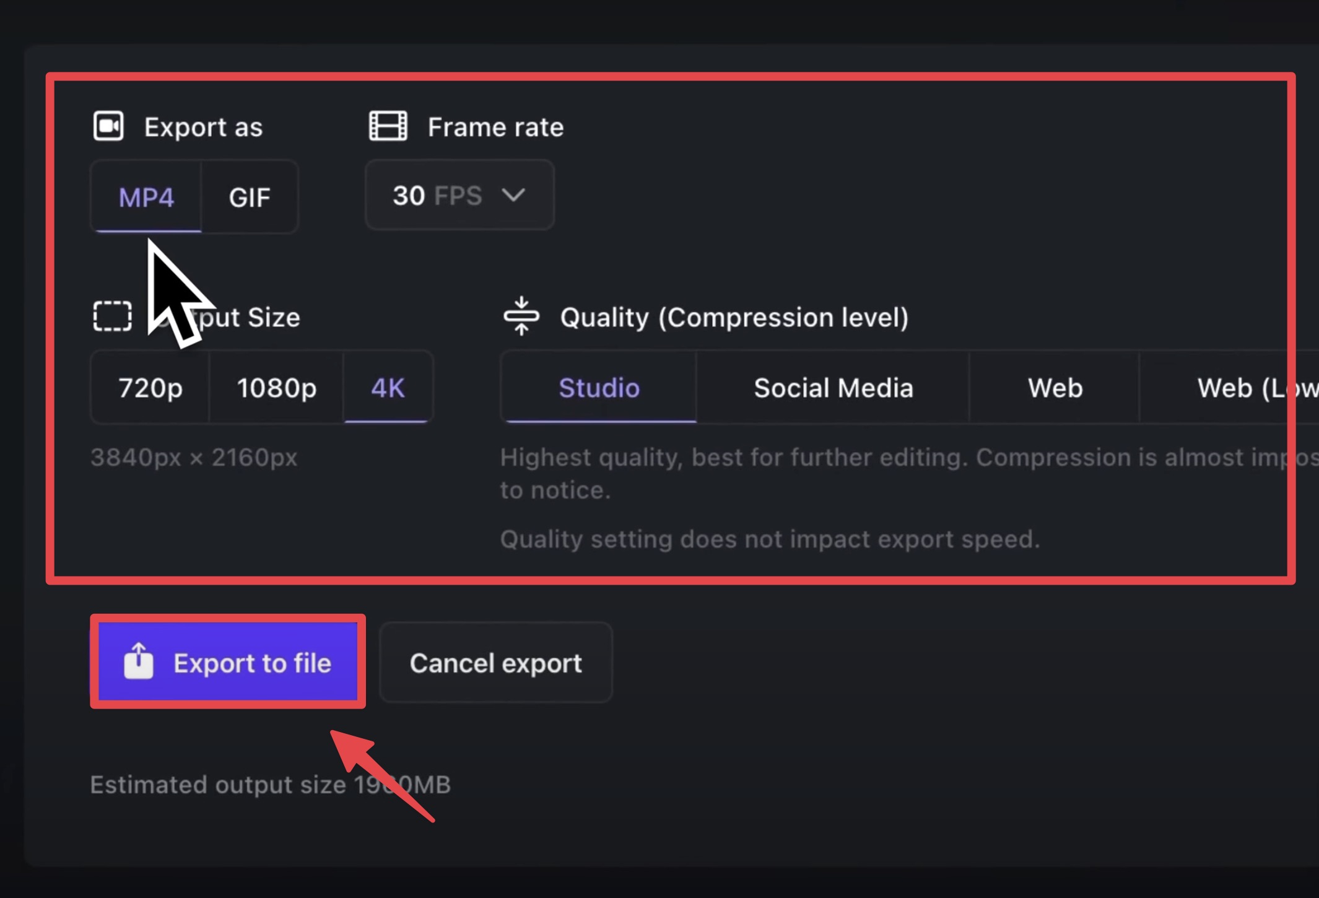Click the share icon in Export to file

[139, 661]
